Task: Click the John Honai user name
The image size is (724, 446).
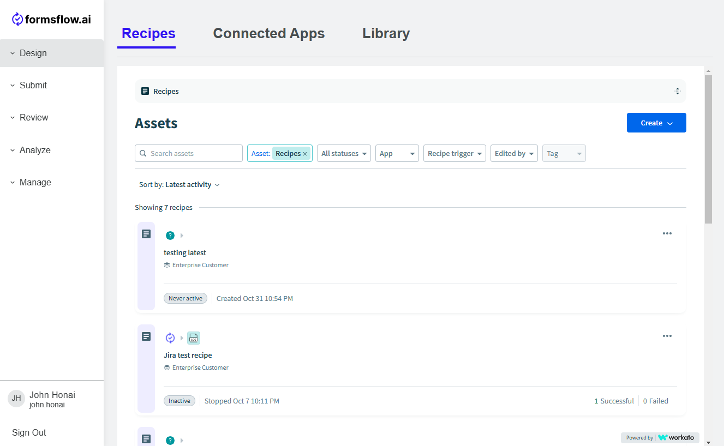Action: (52, 395)
